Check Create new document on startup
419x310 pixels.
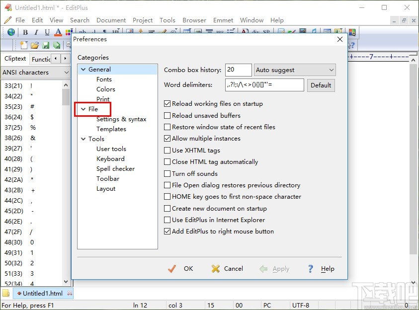pos(168,208)
